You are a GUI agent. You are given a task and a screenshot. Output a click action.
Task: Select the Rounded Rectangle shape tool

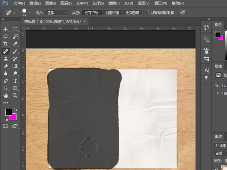(15, 88)
